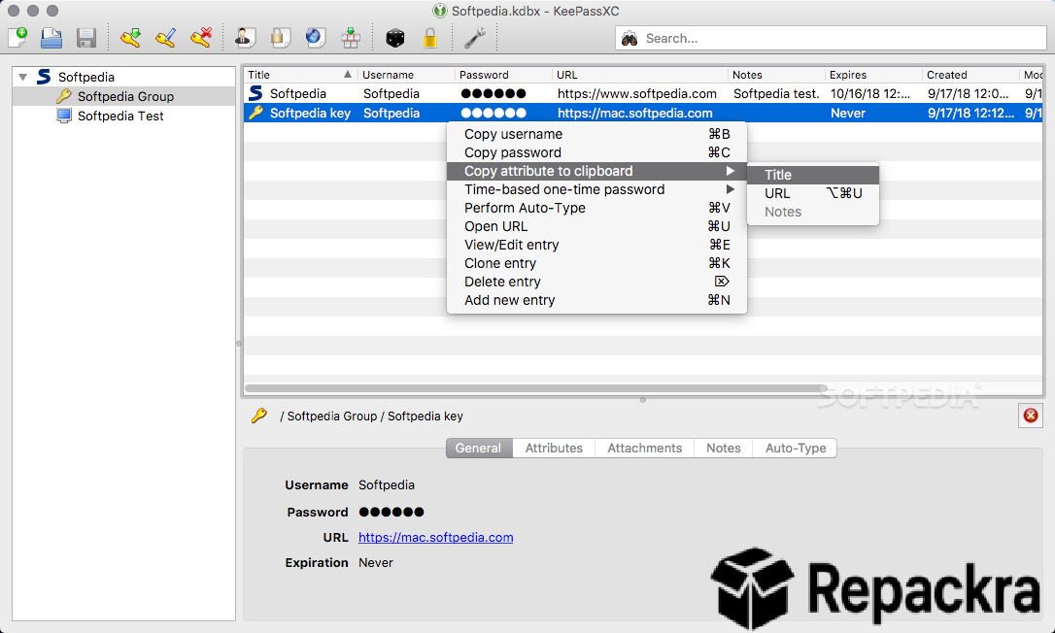The image size is (1055, 633).
Task: Click the key icon in the preview header
Action: (259, 416)
